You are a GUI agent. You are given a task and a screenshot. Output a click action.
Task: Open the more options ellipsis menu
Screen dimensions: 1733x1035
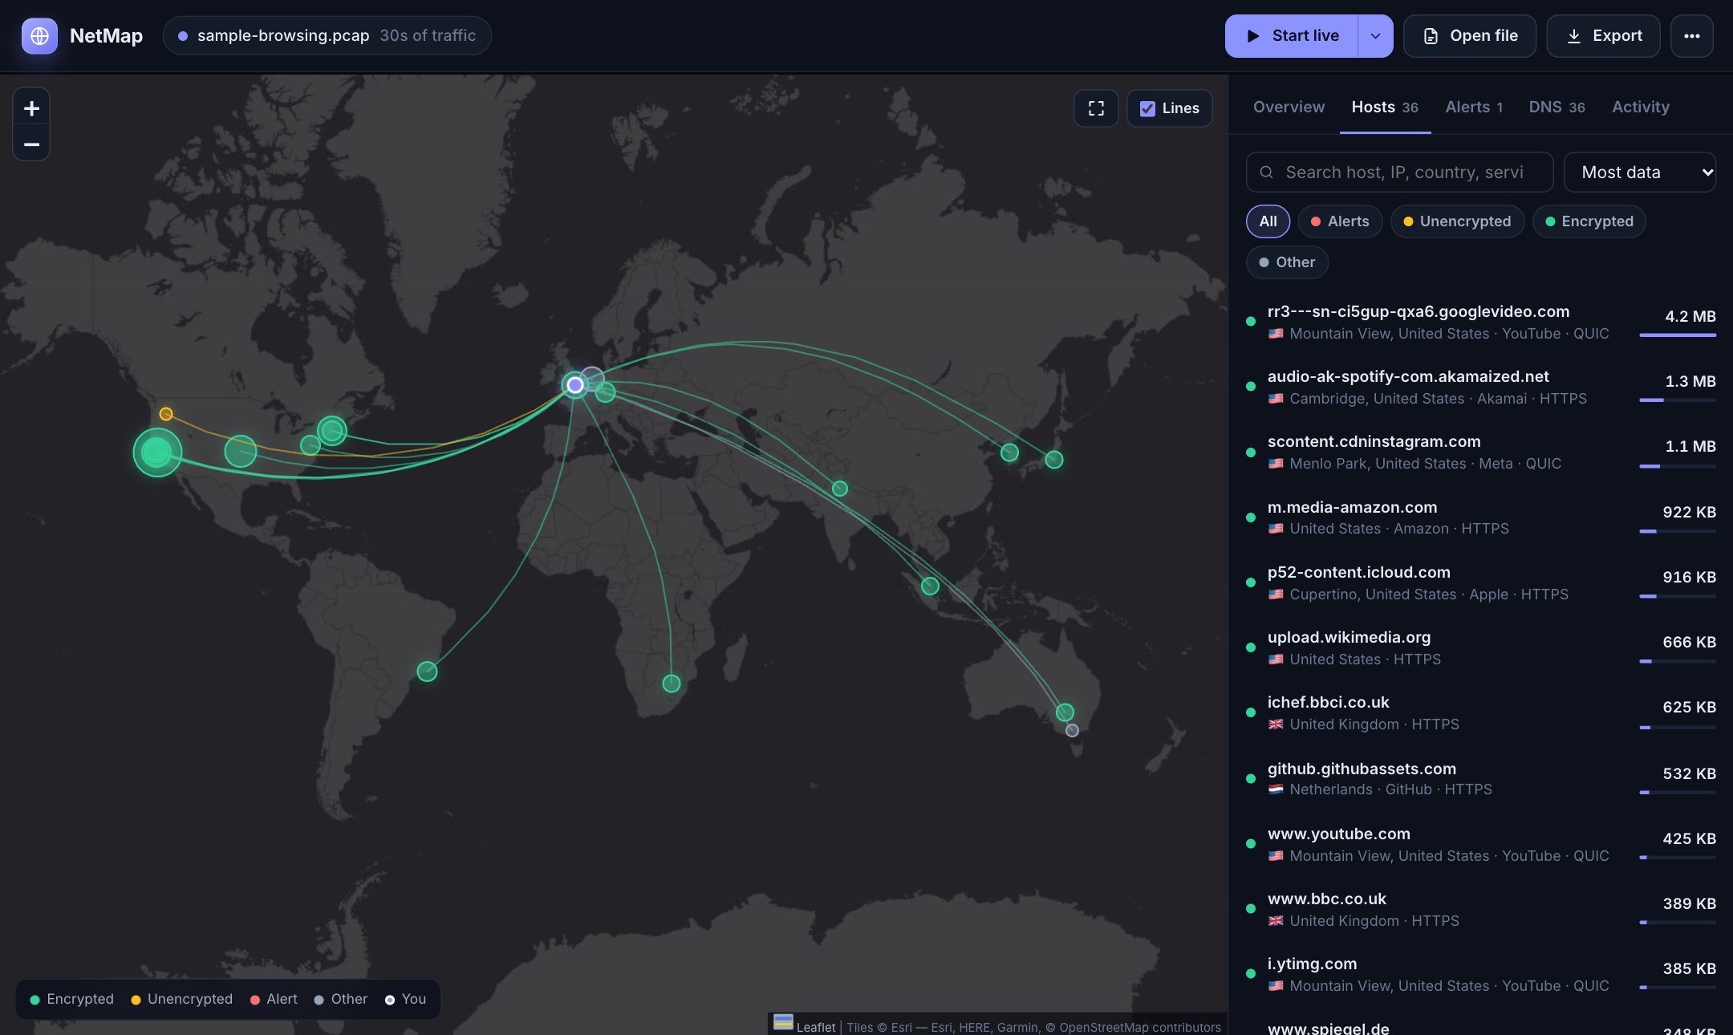coord(1691,36)
